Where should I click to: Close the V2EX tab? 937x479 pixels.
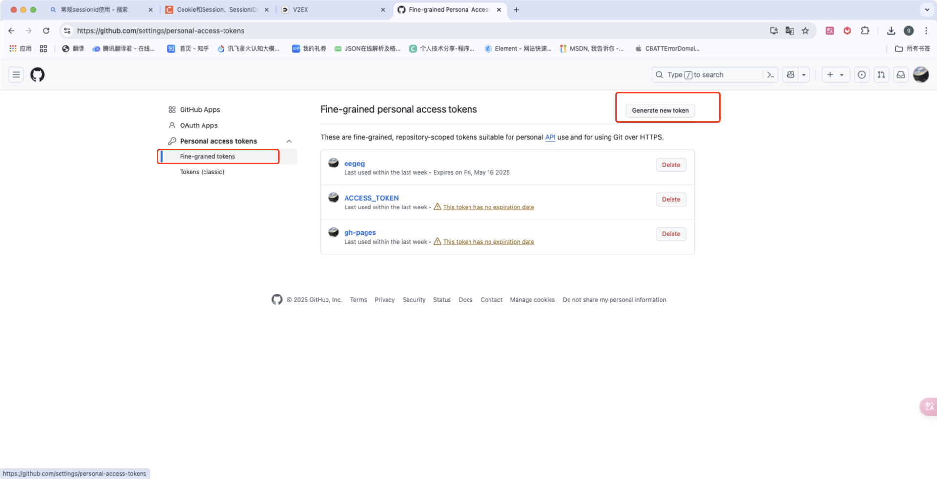click(x=383, y=10)
